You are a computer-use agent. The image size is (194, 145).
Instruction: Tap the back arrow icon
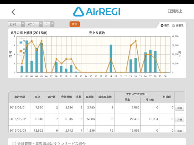[x=13, y=12]
